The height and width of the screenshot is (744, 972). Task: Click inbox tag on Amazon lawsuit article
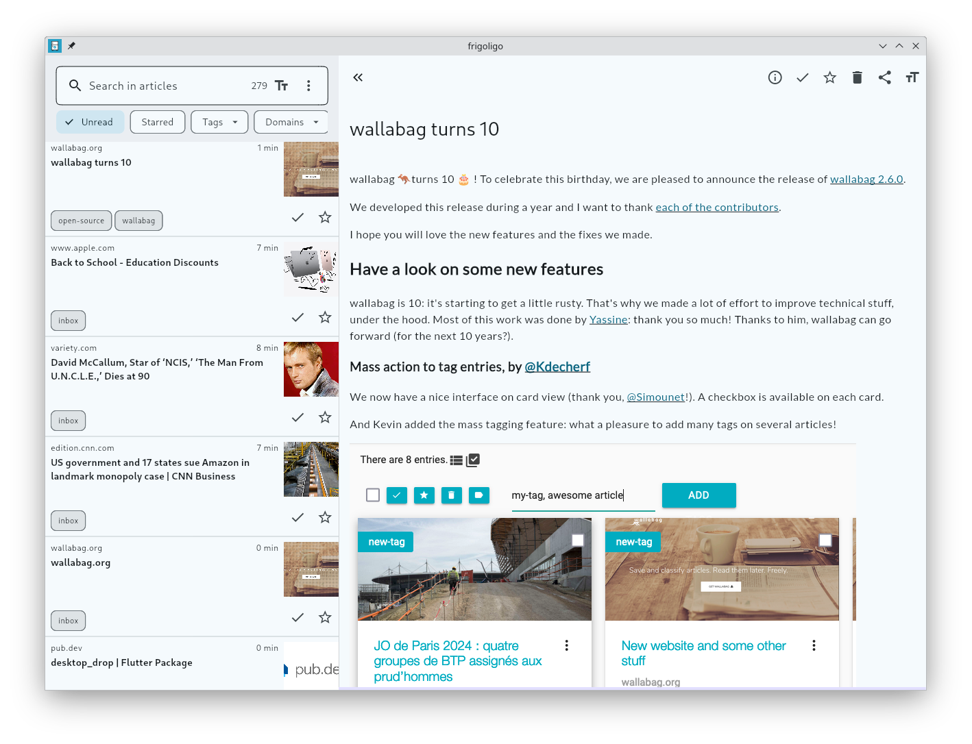69,521
